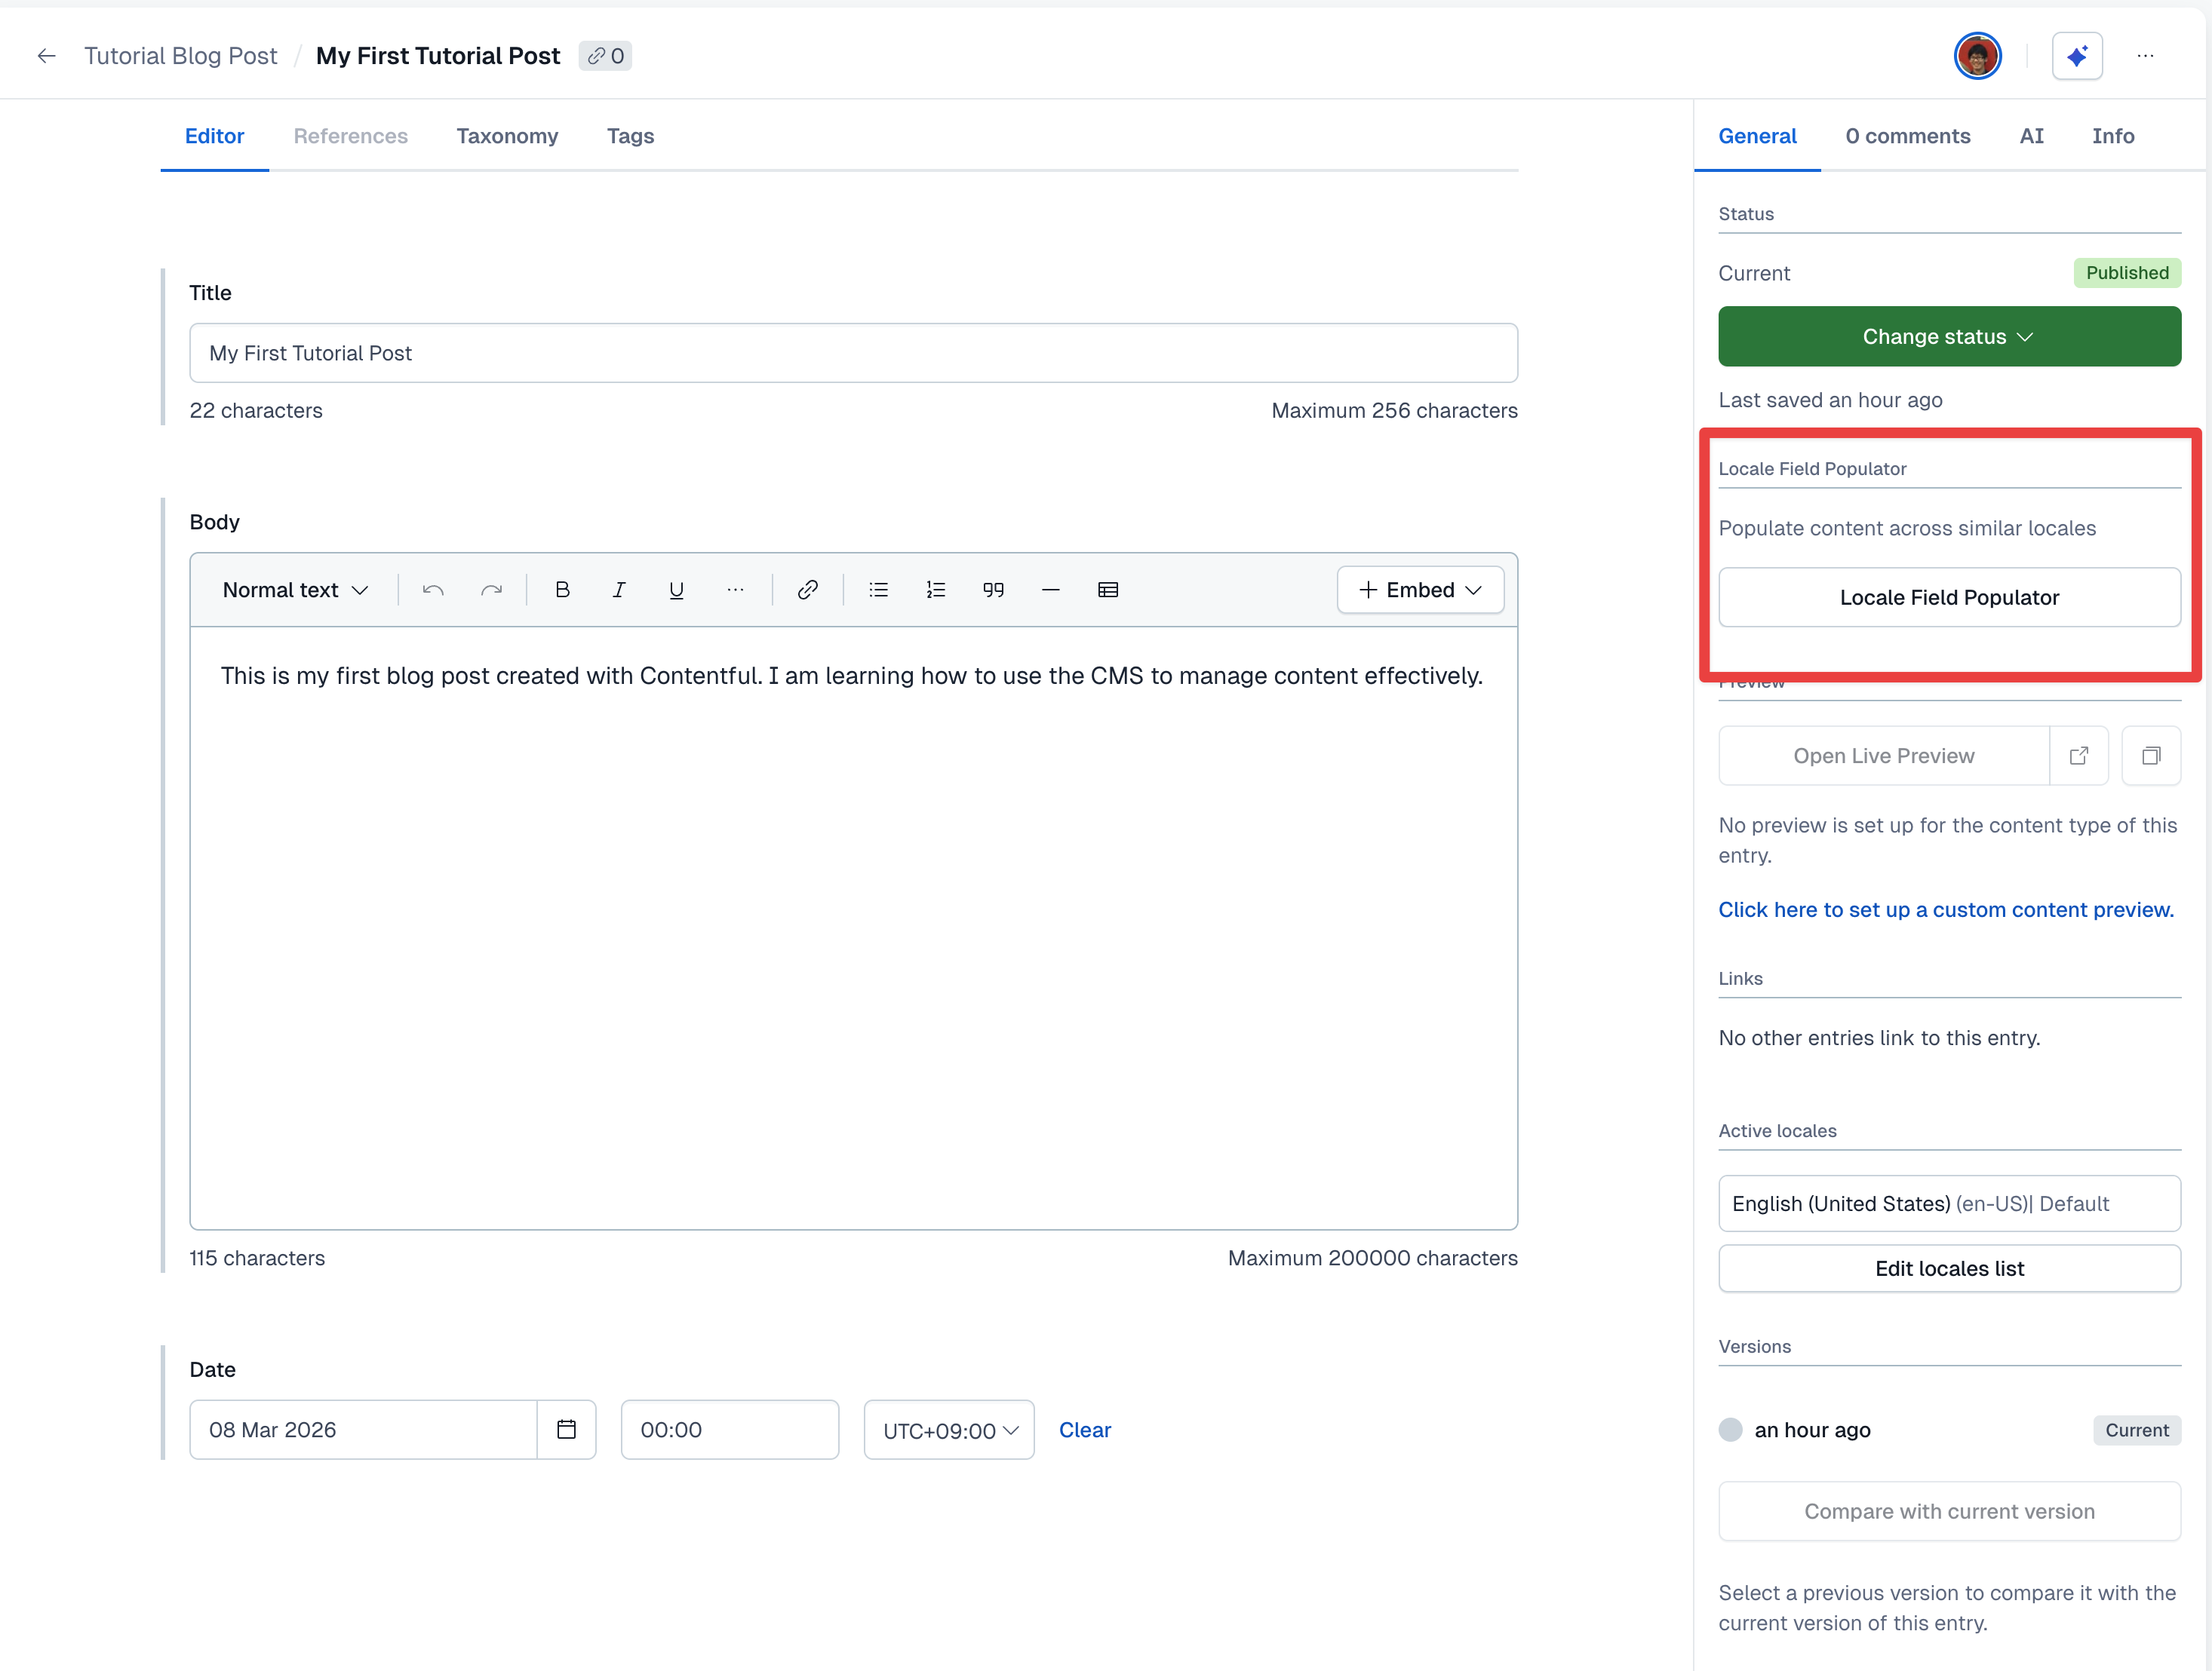
Task: Click the AI sparkle icon in header
Action: 2076,56
